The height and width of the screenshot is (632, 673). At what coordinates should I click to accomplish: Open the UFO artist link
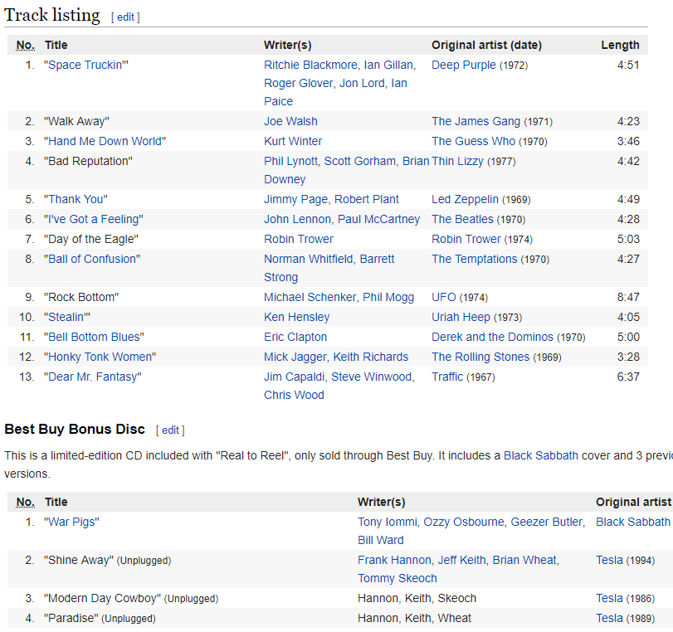pos(444,297)
